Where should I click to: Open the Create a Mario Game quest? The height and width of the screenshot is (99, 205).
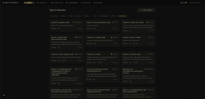click(x=67, y=26)
